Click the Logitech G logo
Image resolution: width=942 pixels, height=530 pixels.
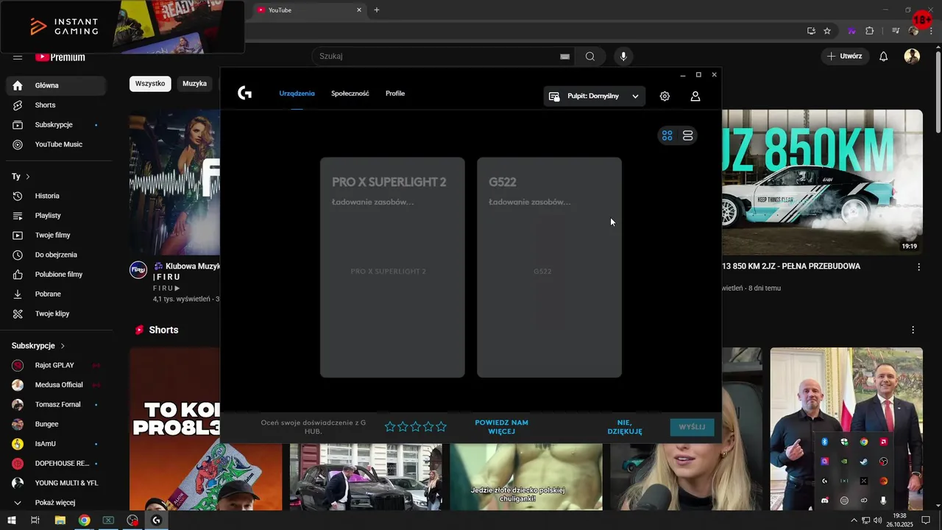tap(245, 93)
